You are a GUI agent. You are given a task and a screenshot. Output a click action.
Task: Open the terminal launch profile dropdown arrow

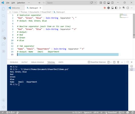[x=111, y=62]
